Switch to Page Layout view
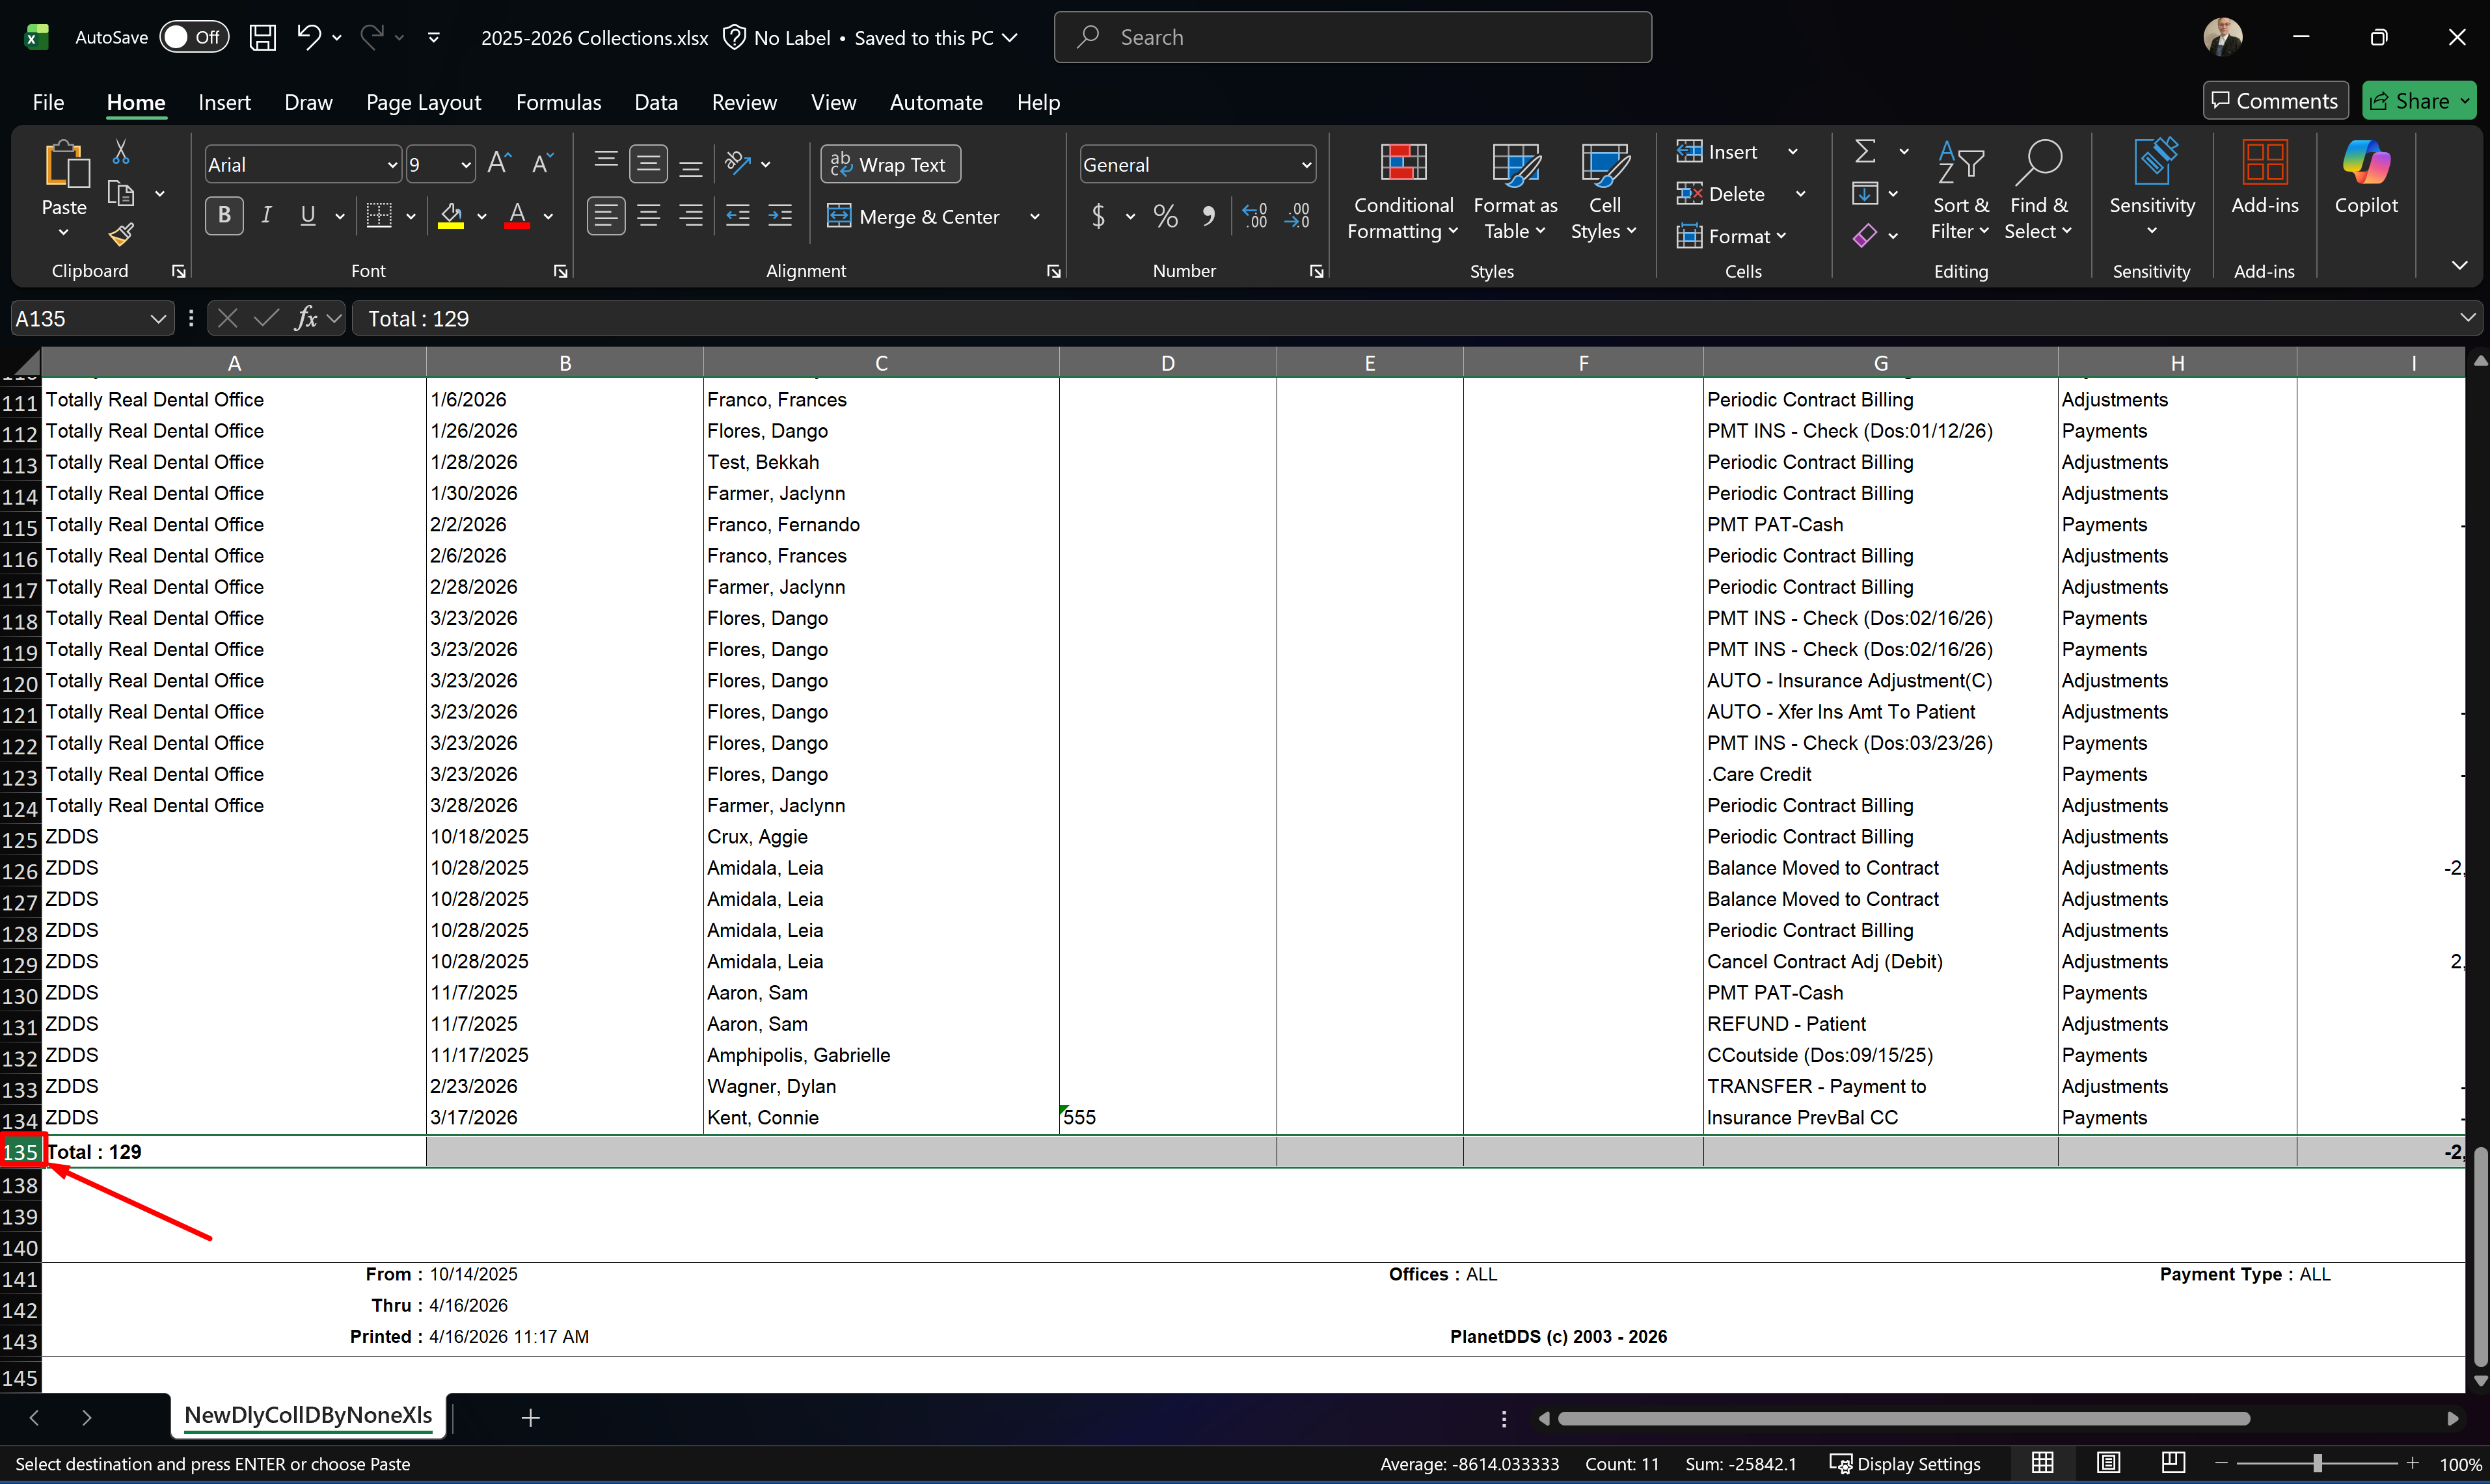 [x=2108, y=1463]
